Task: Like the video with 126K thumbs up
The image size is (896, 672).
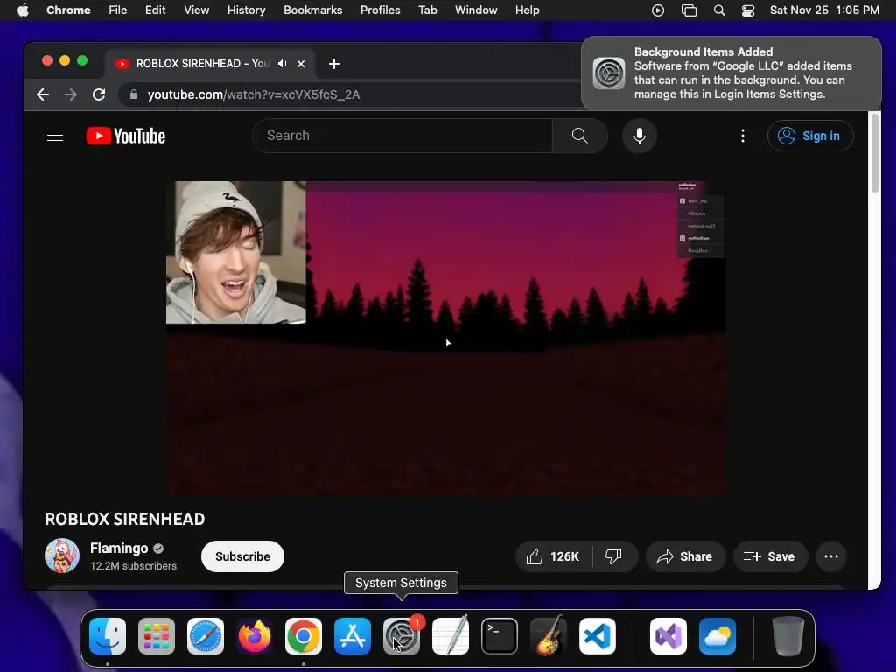Action: [x=554, y=556]
